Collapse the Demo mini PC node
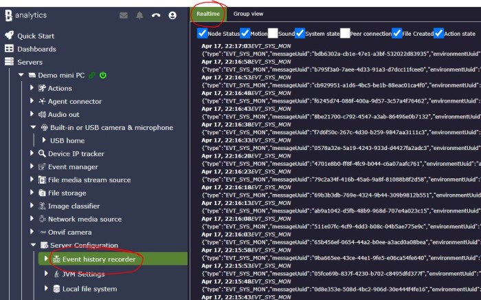Viewport: 481px width, 300px height. [x=21, y=75]
